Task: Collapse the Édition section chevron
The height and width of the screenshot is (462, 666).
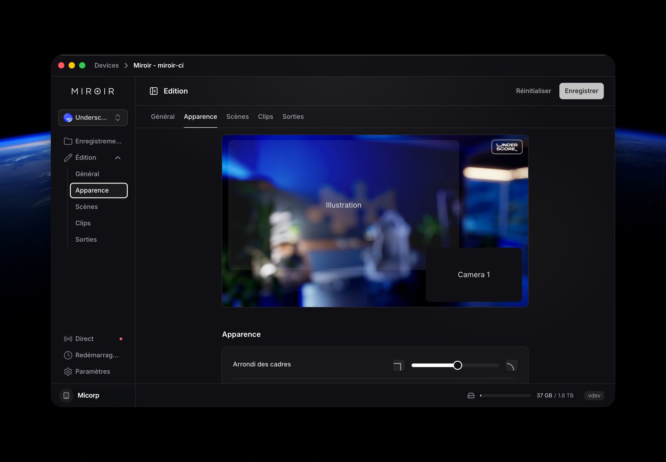Action: click(118, 157)
